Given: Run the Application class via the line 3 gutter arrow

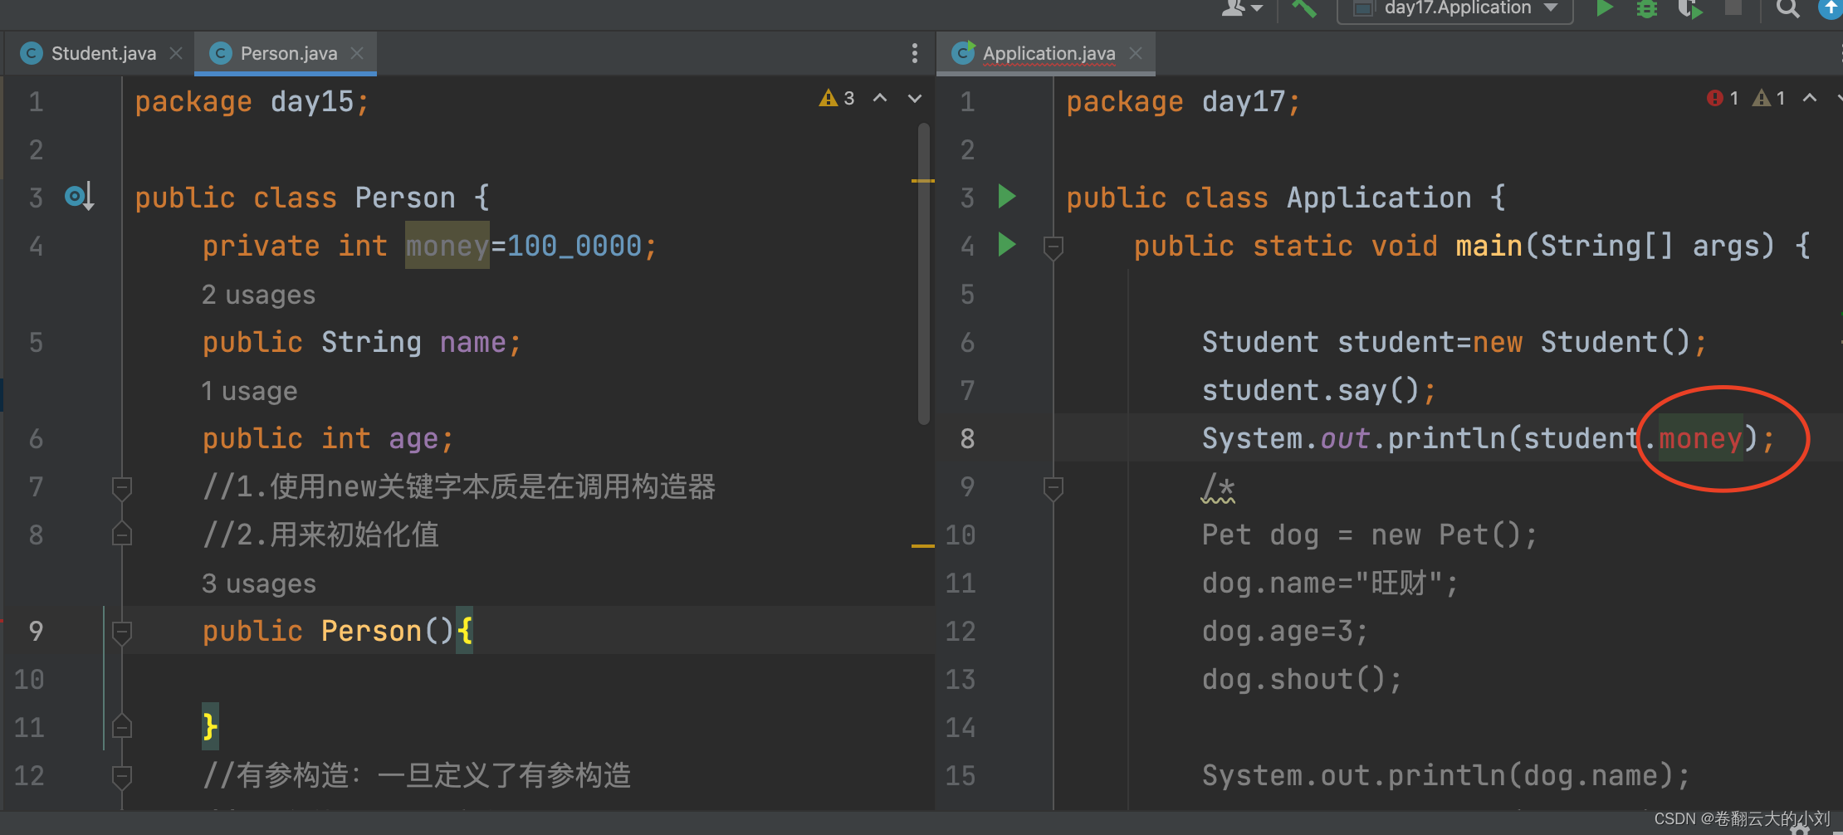Looking at the screenshot, I should 1006,197.
